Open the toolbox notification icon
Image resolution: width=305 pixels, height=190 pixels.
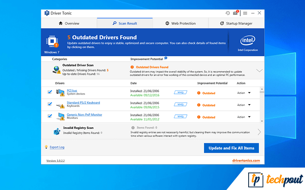(236, 13)
